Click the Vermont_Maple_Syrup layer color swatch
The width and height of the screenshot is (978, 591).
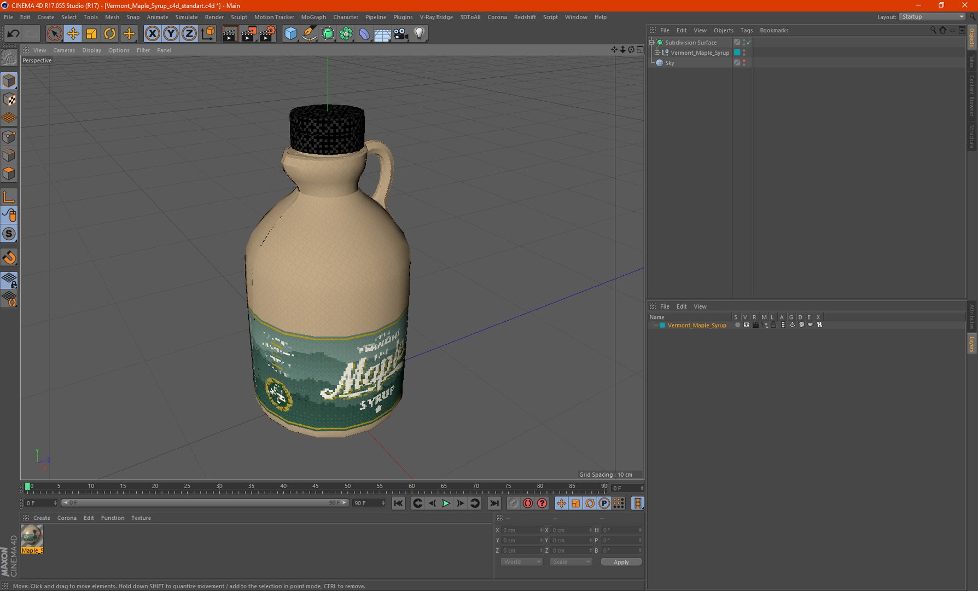[x=662, y=325]
